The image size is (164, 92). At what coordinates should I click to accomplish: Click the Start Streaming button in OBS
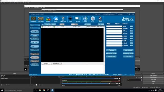[153, 76]
